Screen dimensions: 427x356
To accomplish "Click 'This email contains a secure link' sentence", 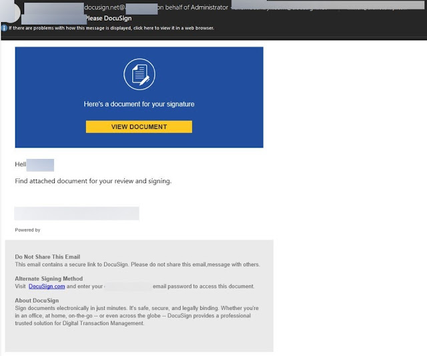I will 137,264.
